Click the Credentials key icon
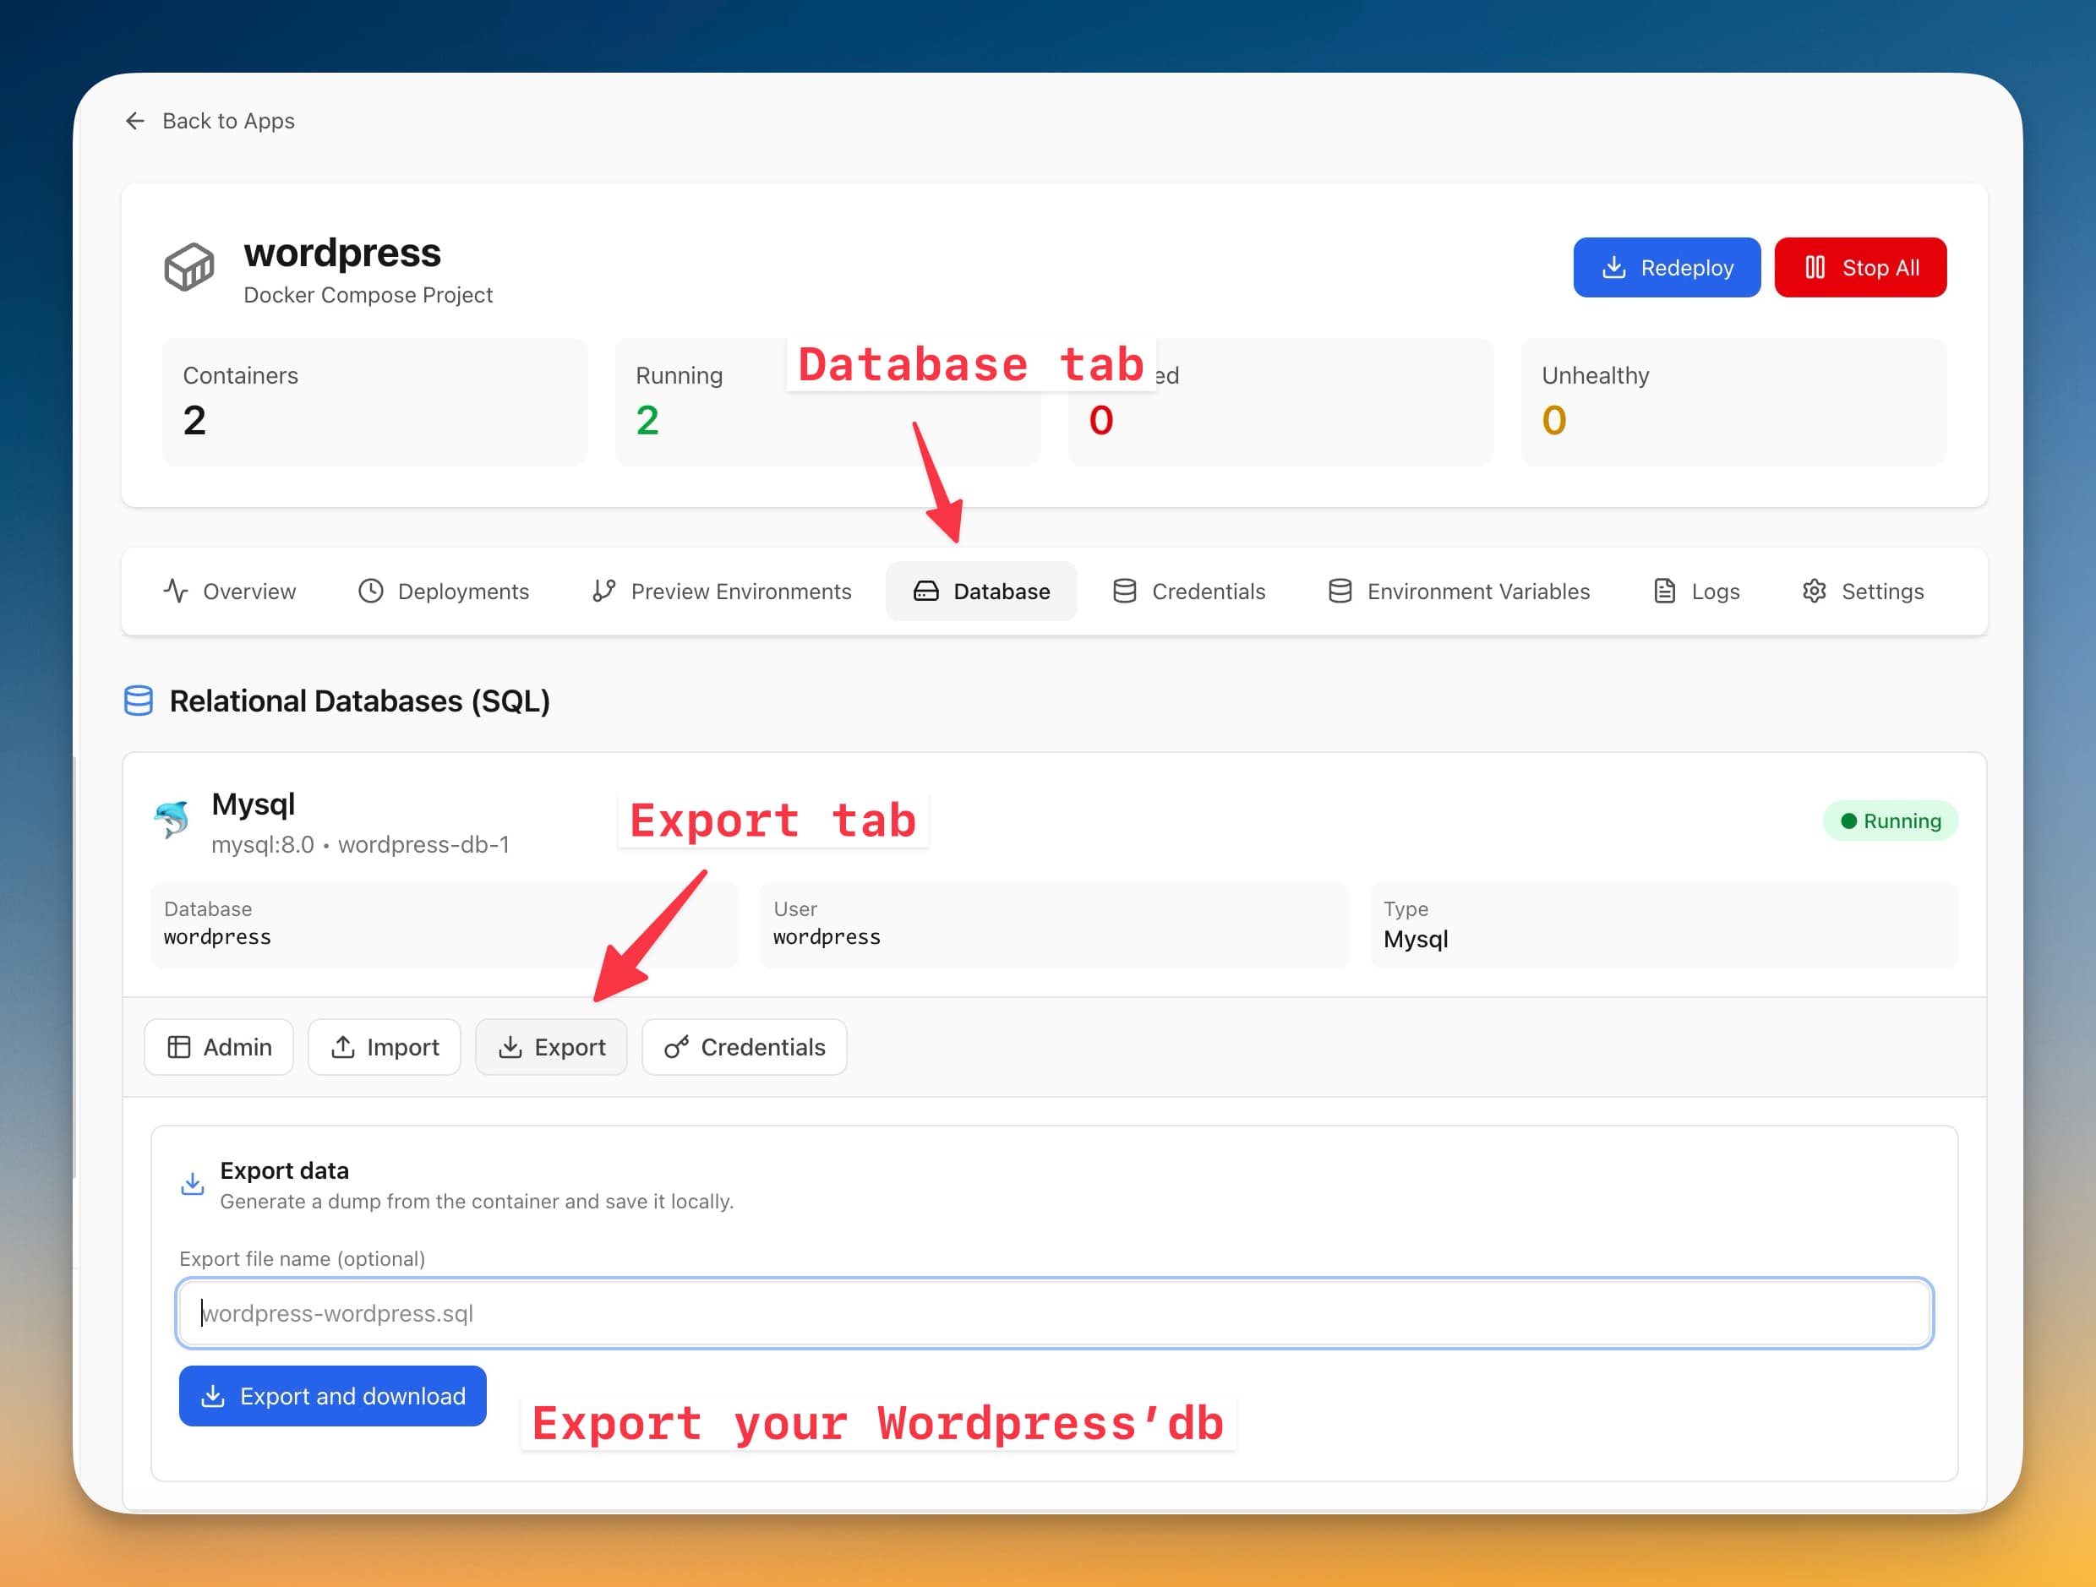 (x=675, y=1047)
